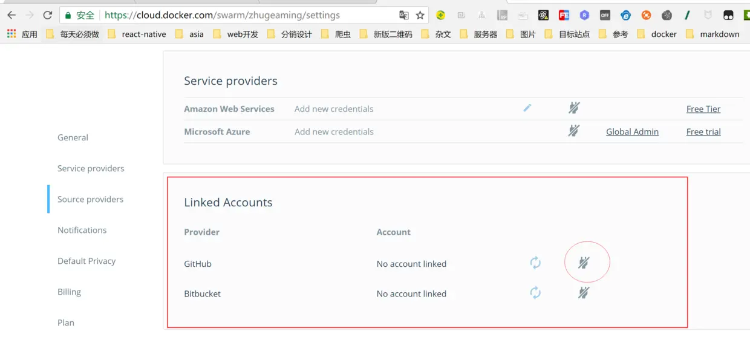The image size is (750, 337).
Task: Open the docker bookmark folder
Action: pyautogui.click(x=657, y=34)
